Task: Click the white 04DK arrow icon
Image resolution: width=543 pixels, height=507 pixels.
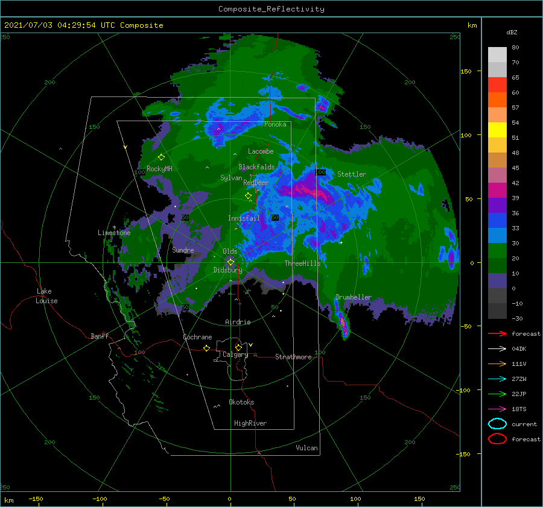Action: tap(497, 348)
